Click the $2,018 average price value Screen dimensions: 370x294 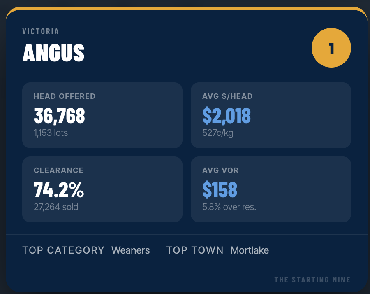(227, 116)
